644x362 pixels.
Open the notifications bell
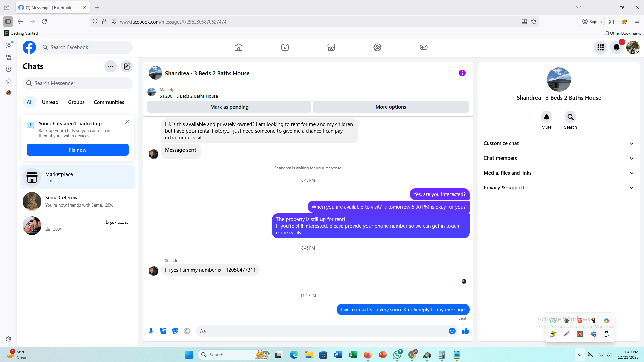617,47
